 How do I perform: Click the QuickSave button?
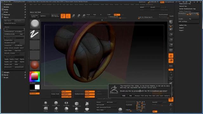pos(142,2)
